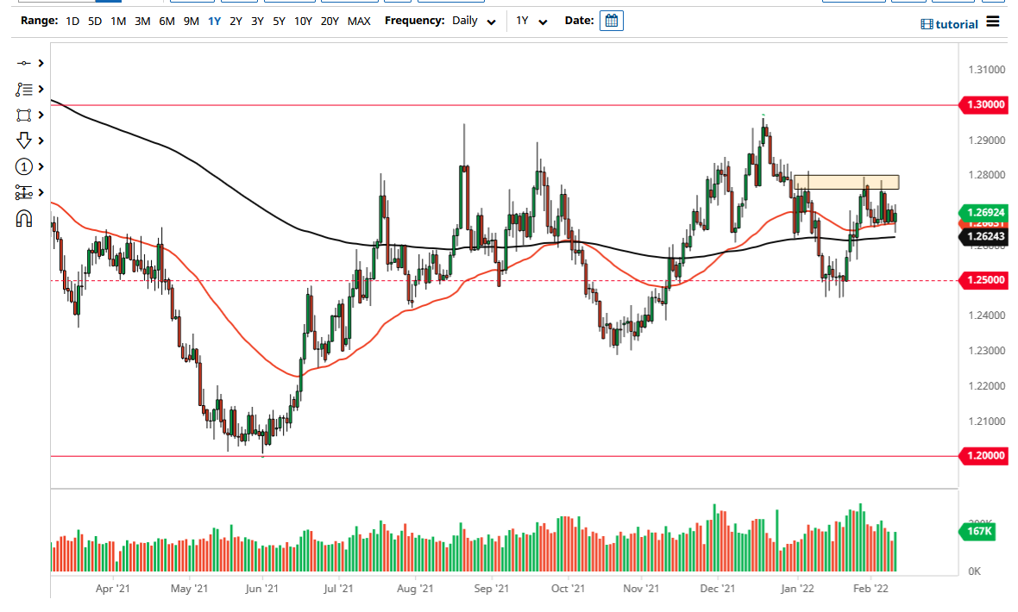Open the 1Y period dropdown
Screen dimensions: 1018x612
pyautogui.click(x=532, y=20)
